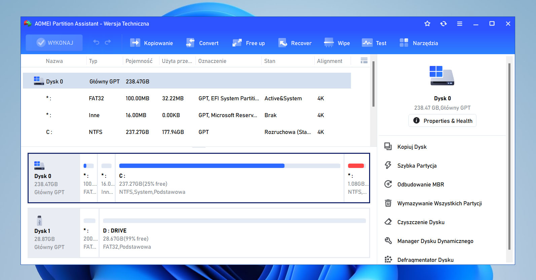This screenshot has width=536, height=280.
Task: Click the eraser icon for Czyszczenie Dysku
Action: click(388, 222)
